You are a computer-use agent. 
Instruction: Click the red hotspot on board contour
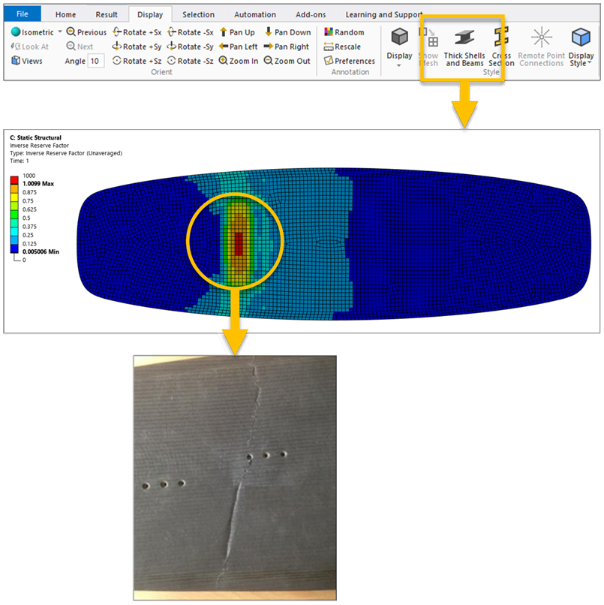(x=239, y=243)
